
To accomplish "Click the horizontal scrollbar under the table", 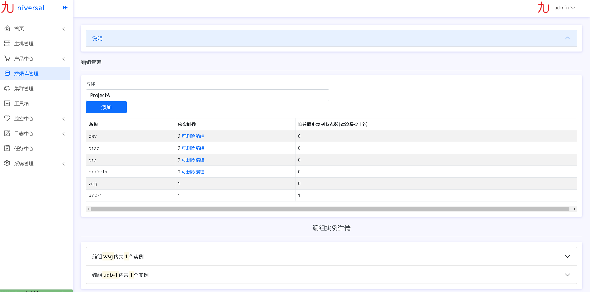I will (330, 209).
